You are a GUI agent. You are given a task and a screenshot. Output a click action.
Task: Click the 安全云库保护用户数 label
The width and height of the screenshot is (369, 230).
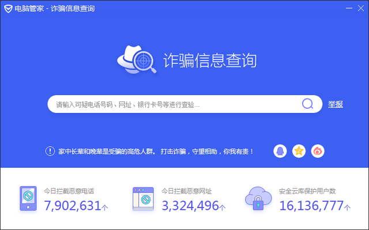(x=307, y=191)
